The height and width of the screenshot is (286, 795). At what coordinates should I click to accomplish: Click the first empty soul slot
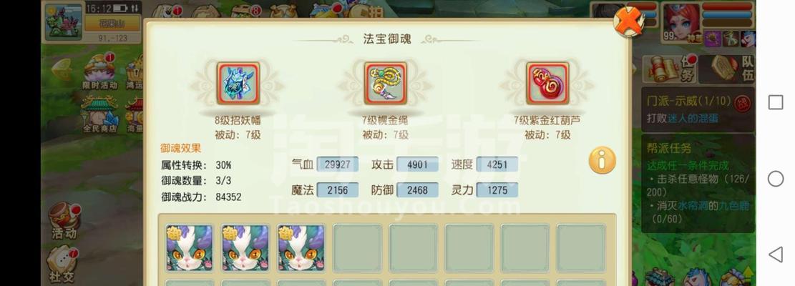[x=358, y=247]
